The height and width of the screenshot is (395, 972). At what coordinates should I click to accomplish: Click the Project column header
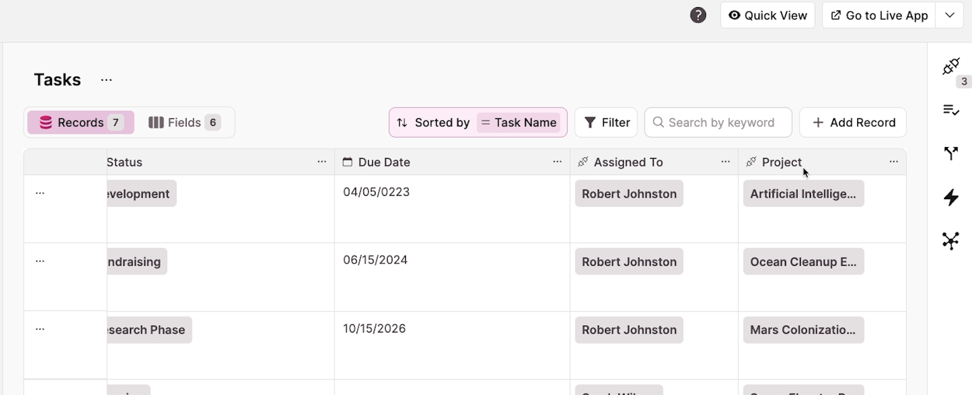pyautogui.click(x=822, y=162)
